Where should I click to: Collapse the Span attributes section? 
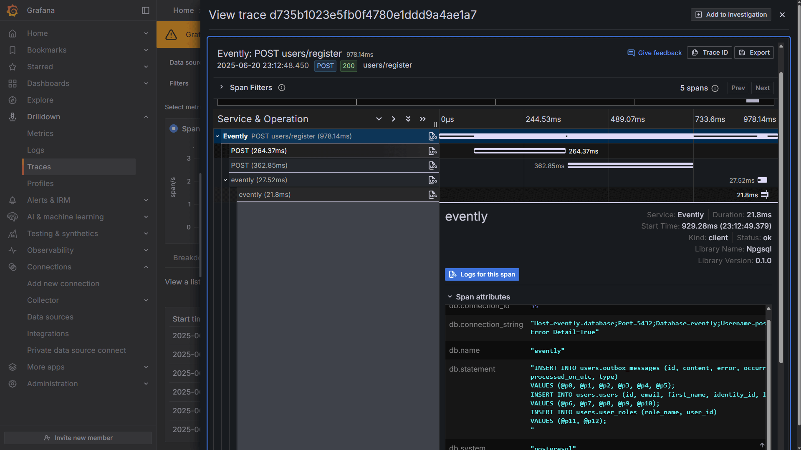(450, 297)
